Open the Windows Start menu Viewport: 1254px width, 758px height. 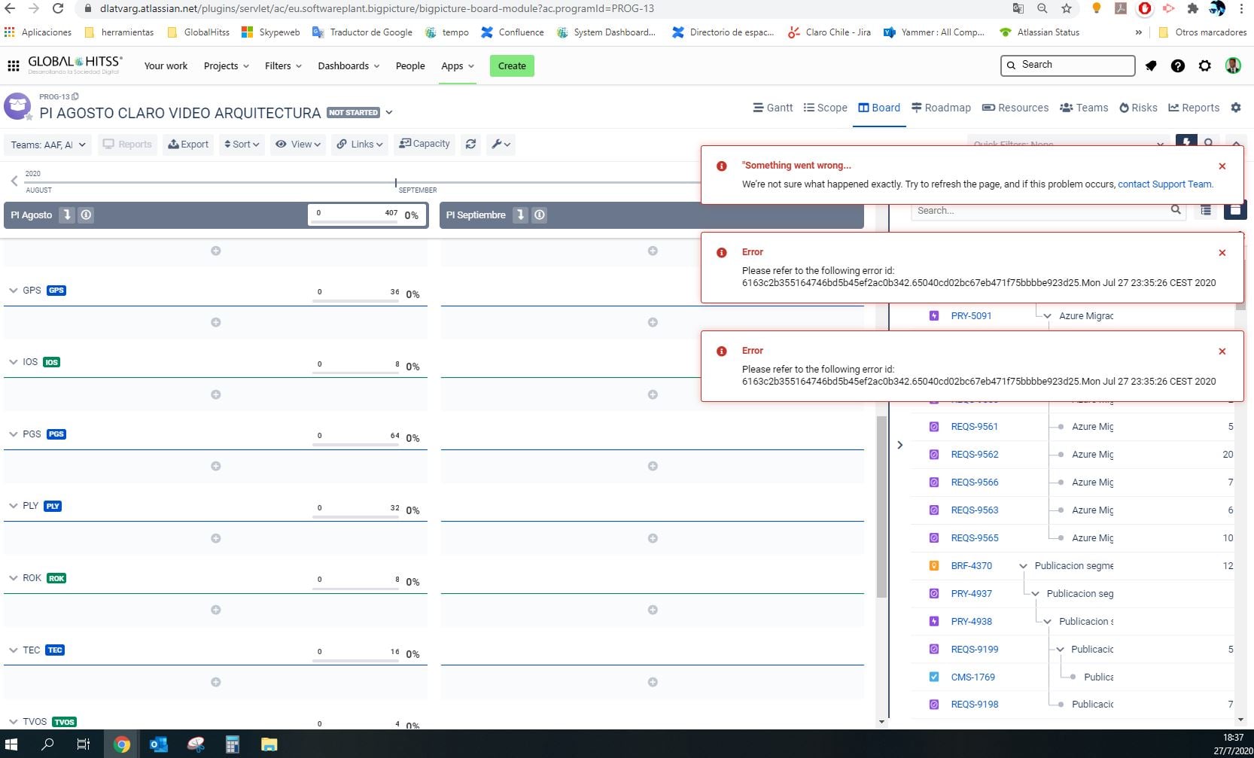pyautogui.click(x=11, y=744)
